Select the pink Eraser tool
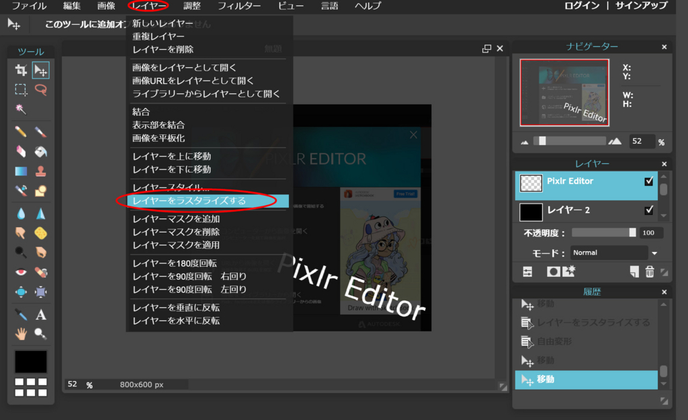The height and width of the screenshot is (420, 688). click(x=21, y=151)
